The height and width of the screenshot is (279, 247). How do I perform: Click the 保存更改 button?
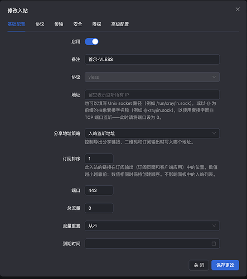tap(225, 265)
